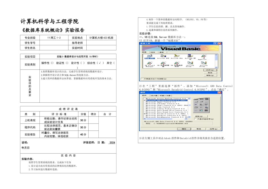The width and height of the screenshot is (268, 189).
Task: Select the ActiveX 控件 project icon
Action: pos(190,57)
